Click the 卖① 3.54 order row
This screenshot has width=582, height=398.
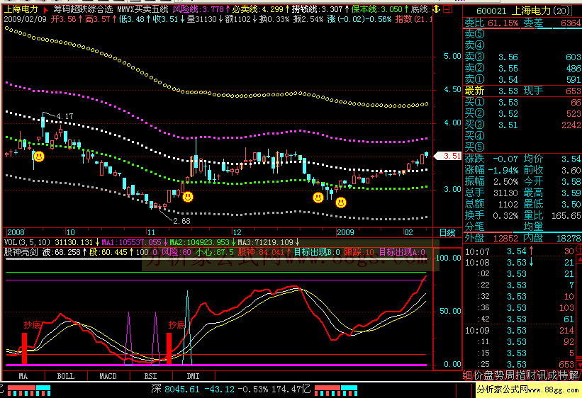click(522, 79)
